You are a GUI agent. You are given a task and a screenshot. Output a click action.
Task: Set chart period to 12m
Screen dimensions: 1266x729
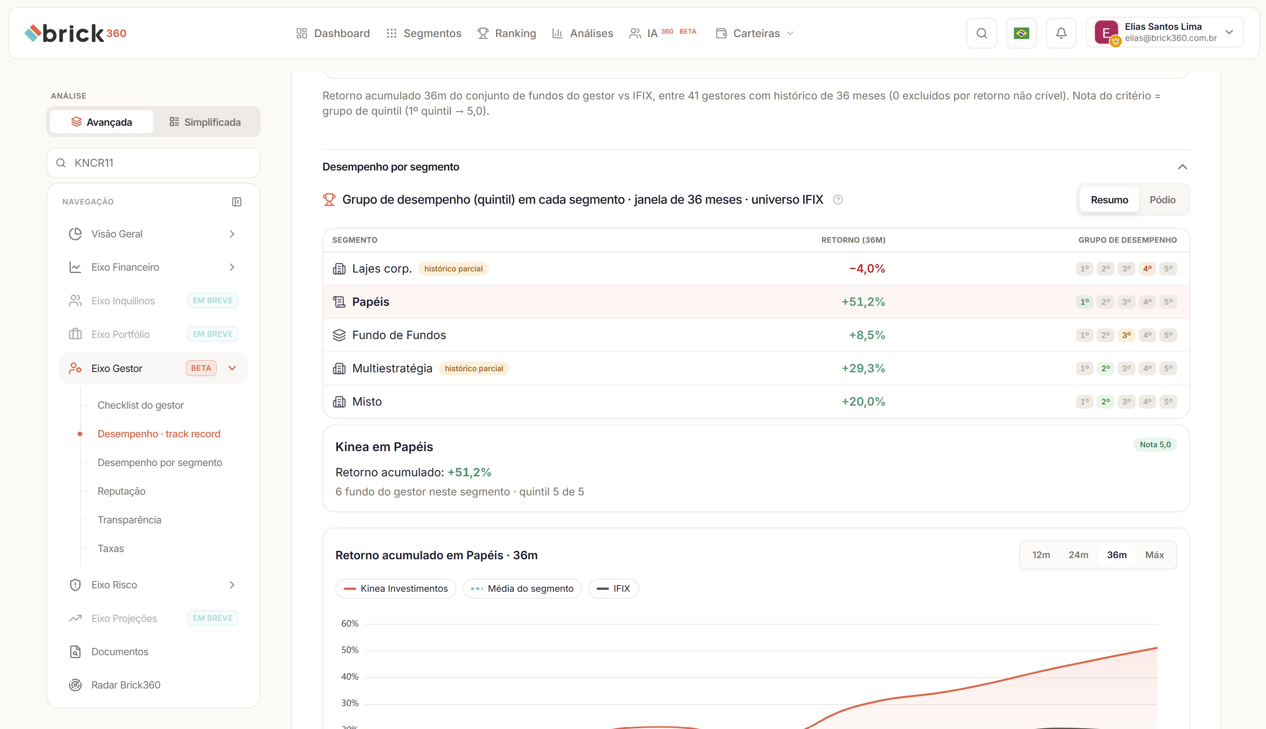(1041, 555)
